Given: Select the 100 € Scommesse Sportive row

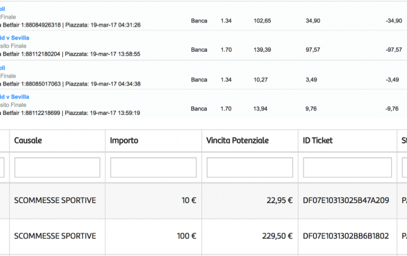Looking at the screenshot, I should 203,237.
